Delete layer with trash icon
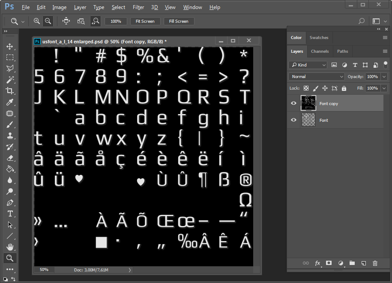The image size is (392, 283). (x=375, y=263)
